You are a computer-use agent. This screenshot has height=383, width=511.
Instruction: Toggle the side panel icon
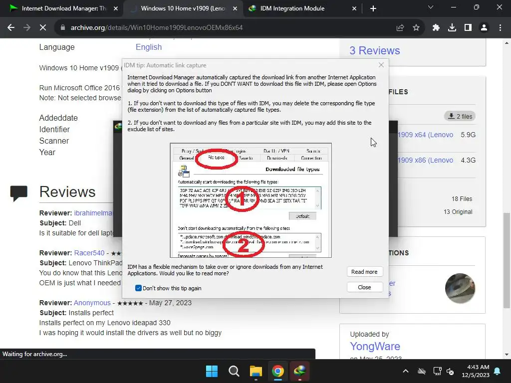coord(468,28)
